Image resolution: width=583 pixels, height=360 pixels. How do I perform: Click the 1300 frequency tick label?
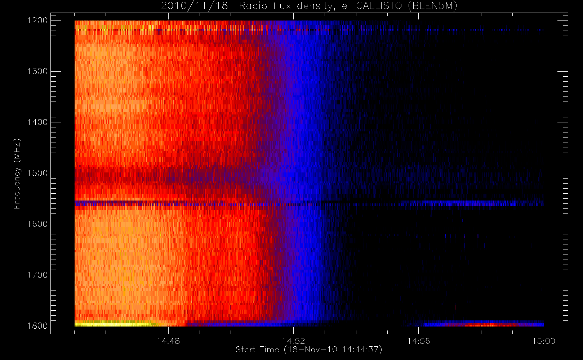click(37, 71)
